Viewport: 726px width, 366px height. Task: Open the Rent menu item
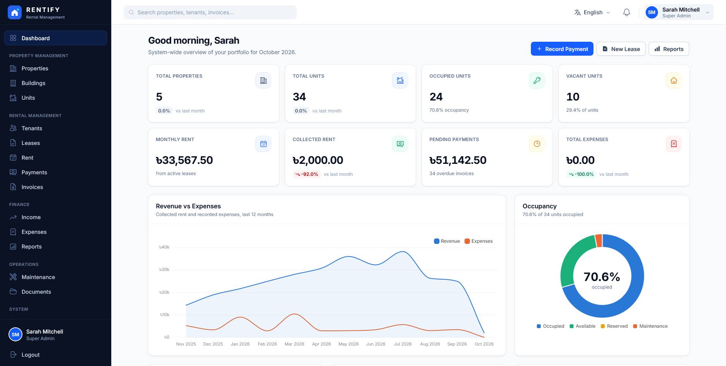click(56, 158)
